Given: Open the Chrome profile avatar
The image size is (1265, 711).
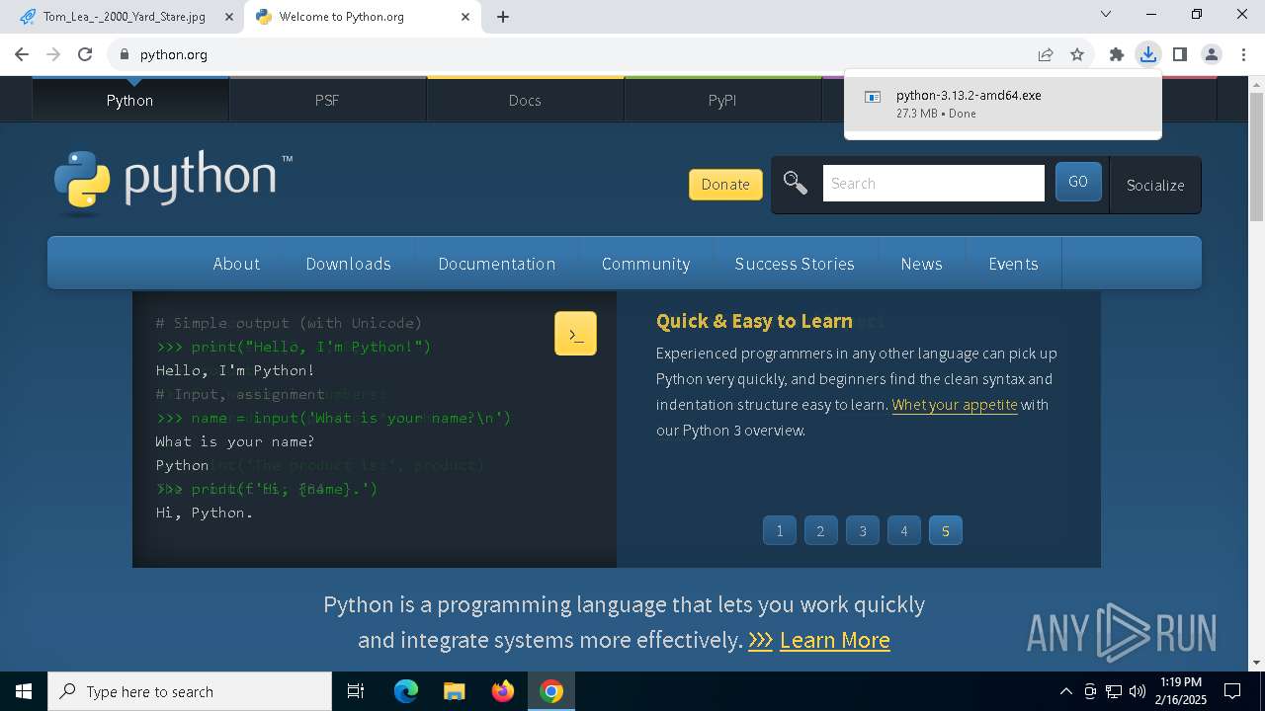Looking at the screenshot, I should pyautogui.click(x=1212, y=54).
